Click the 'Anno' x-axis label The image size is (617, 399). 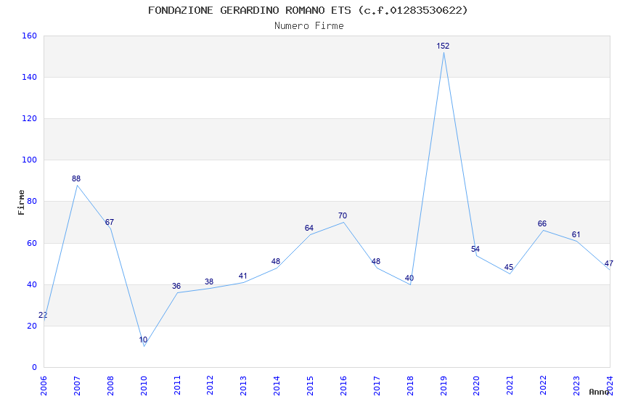599,392
